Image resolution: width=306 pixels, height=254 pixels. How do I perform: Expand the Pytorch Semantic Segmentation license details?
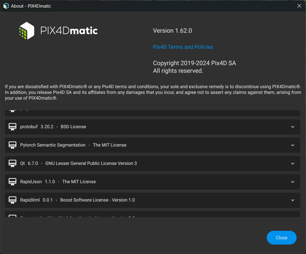click(292, 145)
